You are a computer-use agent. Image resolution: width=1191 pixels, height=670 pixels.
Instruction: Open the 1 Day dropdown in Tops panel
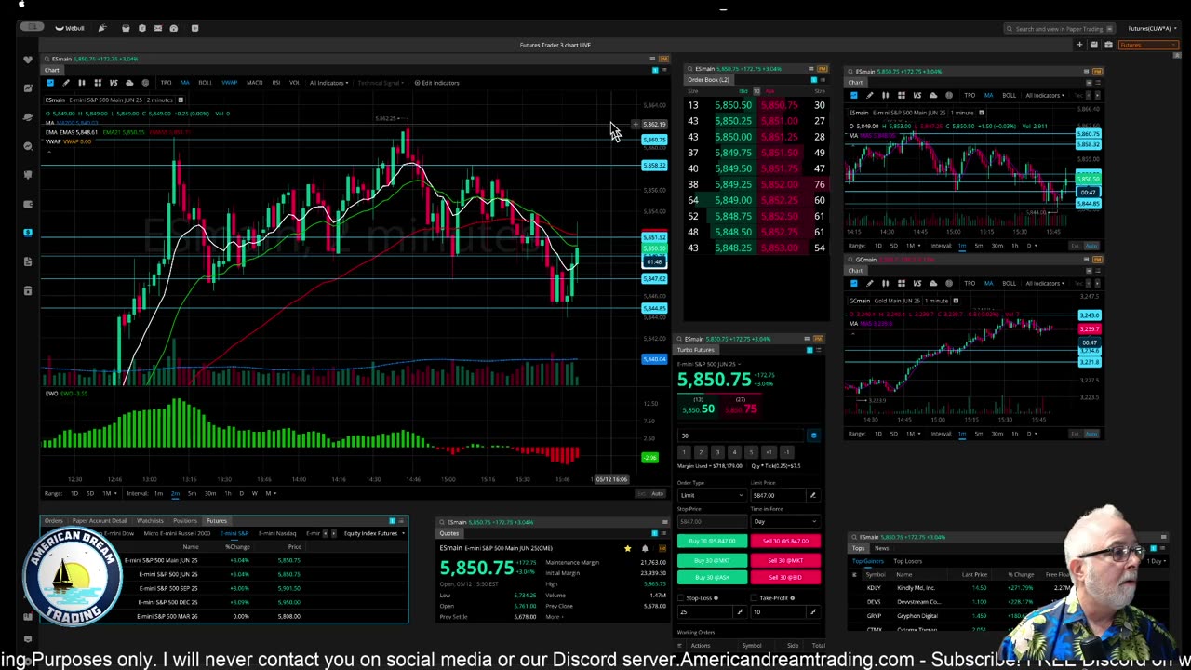click(x=1156, y=561)
